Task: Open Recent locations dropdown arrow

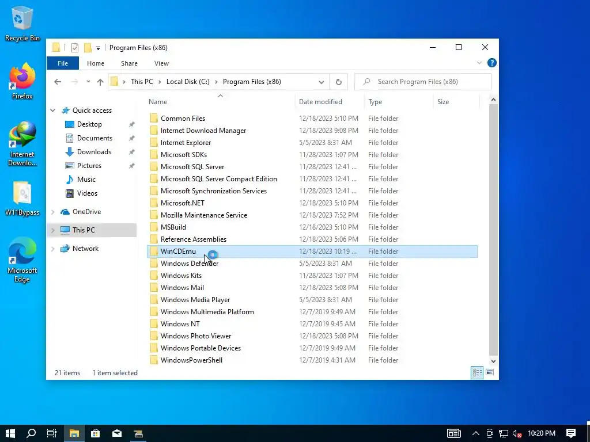Action: coord(88,82)
